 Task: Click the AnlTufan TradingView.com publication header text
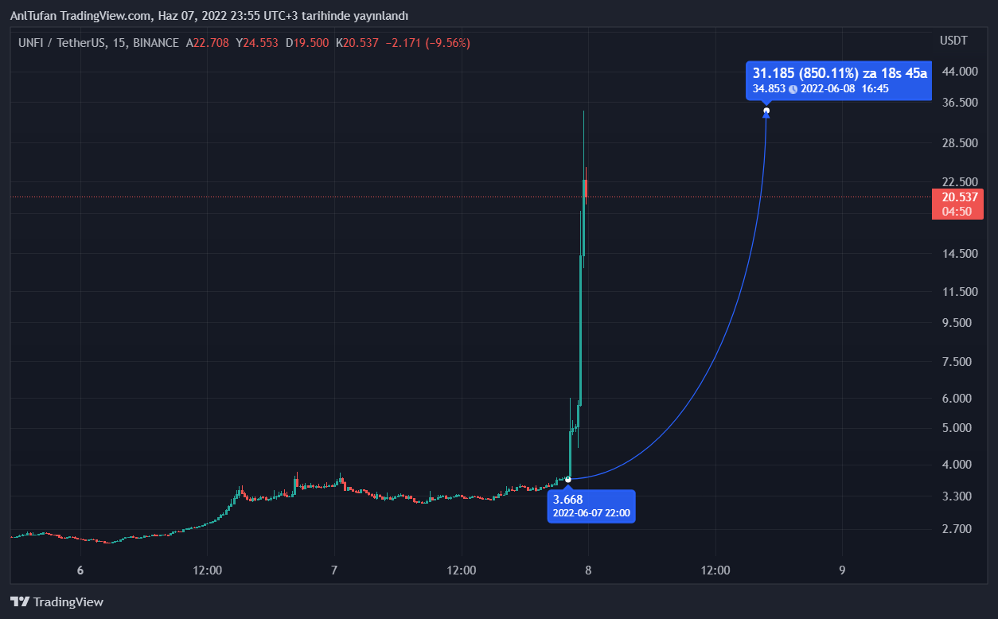pos(209,16)
